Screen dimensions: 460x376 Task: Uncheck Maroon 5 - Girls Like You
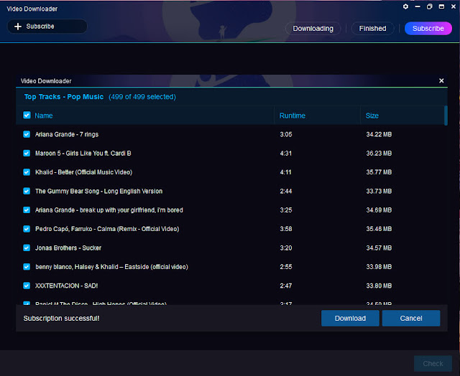(x=27, y=153)
